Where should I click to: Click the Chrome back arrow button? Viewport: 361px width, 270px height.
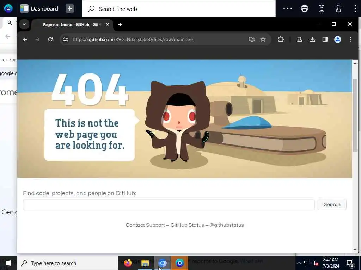pyautogui.click(x=25, y=39)
